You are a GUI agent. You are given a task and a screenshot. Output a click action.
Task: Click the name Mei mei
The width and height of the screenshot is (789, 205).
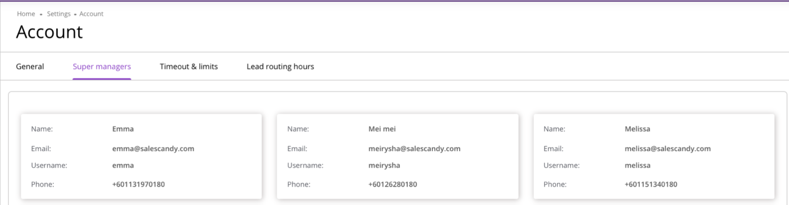382,129
